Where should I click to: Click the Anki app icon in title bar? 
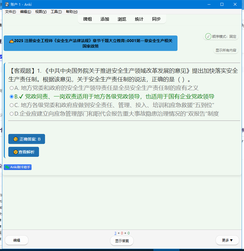click(7, 4)
